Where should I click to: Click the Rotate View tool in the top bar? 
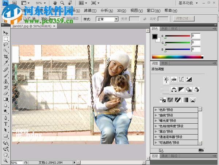tap(70, 3)
